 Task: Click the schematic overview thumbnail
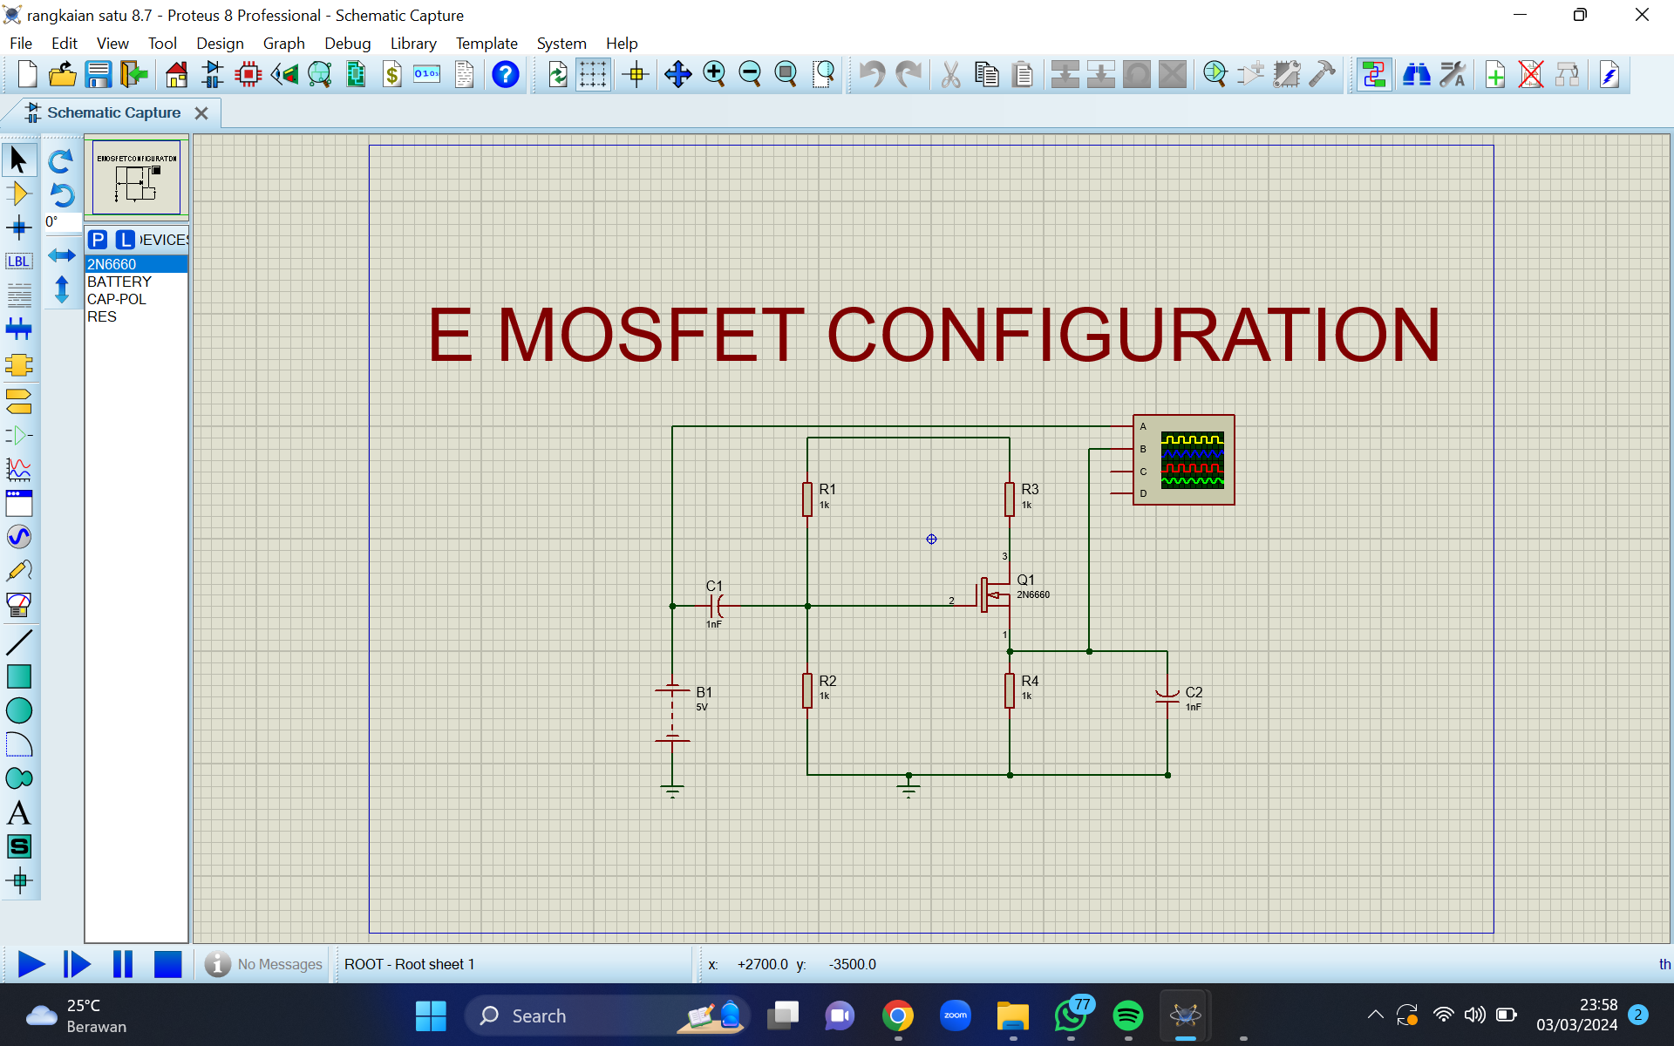point(137,178)
